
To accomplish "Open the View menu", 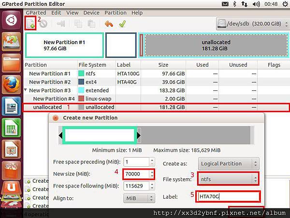I will pyautogui.click(x=72, y=13).
